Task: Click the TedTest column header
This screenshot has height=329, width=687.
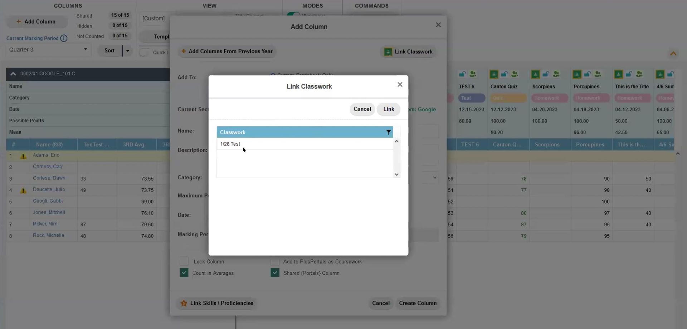Action: tap(97, 144)
